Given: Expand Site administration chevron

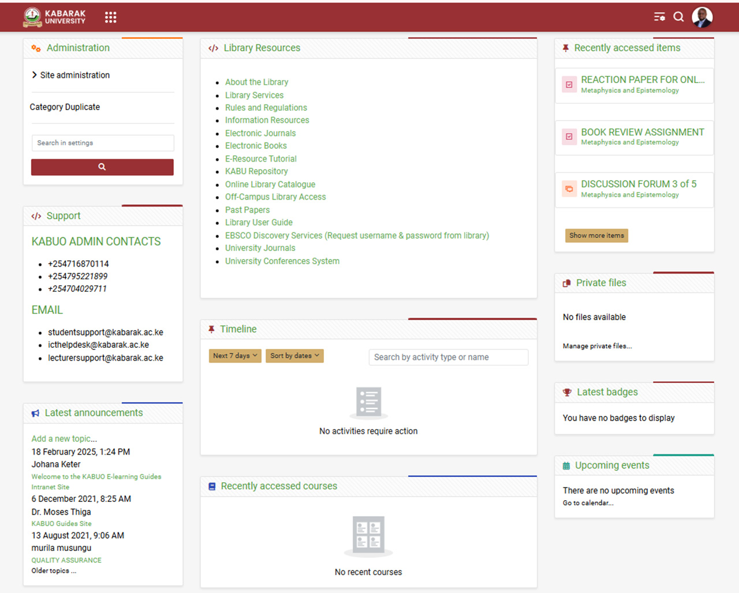Looking at the screenshot, I should [x=35, y=75].
